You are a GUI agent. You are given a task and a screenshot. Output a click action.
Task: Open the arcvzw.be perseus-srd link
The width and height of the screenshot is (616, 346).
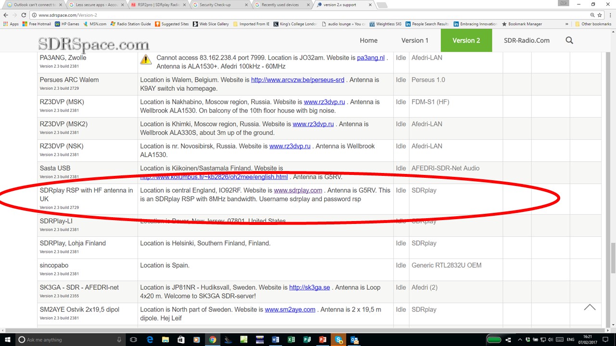click(x=298, y=80)
